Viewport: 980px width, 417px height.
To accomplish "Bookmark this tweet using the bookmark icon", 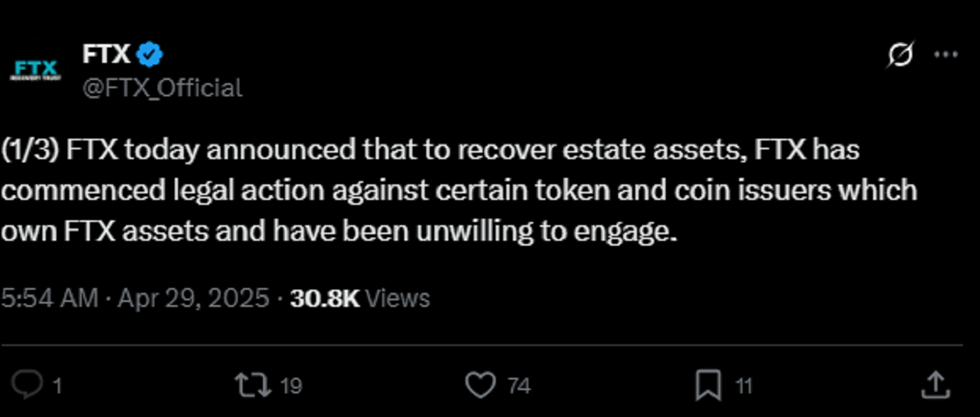I will click(x=708, y=384).
